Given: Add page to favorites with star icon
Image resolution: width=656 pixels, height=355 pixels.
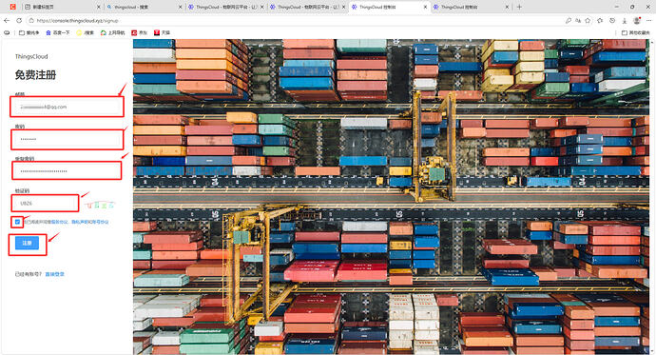Looking at the screenshot, I should 588,20.
